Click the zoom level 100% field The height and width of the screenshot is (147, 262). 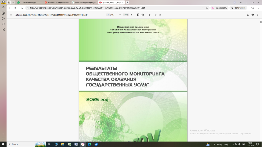click(126, 15)
